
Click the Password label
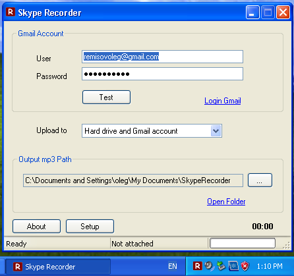[51, 76]
